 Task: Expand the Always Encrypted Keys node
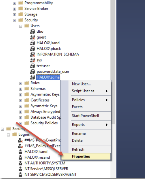coord(21,112)
